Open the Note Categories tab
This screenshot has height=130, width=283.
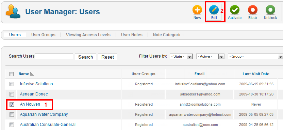coord(166,35)
